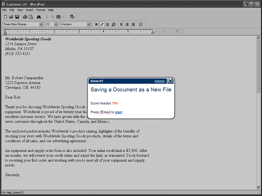Minimize the WordPad window

coord(246,4)
